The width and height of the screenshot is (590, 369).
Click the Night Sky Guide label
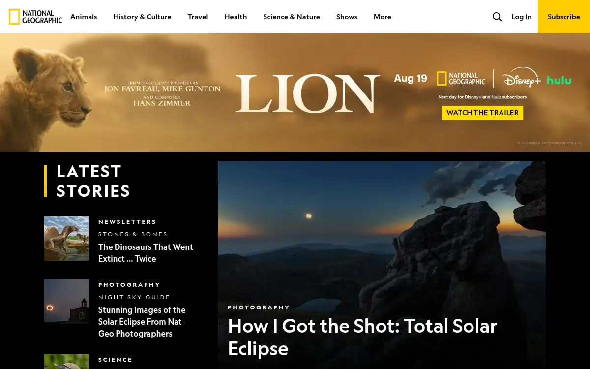[x=134, y=297]
